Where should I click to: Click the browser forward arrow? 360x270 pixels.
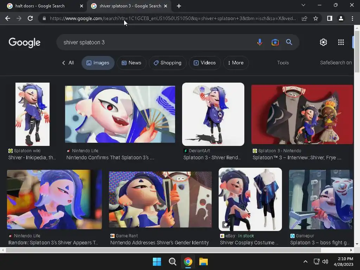tap(19, 18)
